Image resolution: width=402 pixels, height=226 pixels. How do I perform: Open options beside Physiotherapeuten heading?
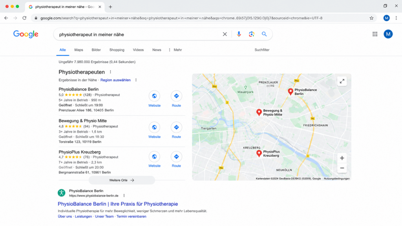(x=110, y=72)
